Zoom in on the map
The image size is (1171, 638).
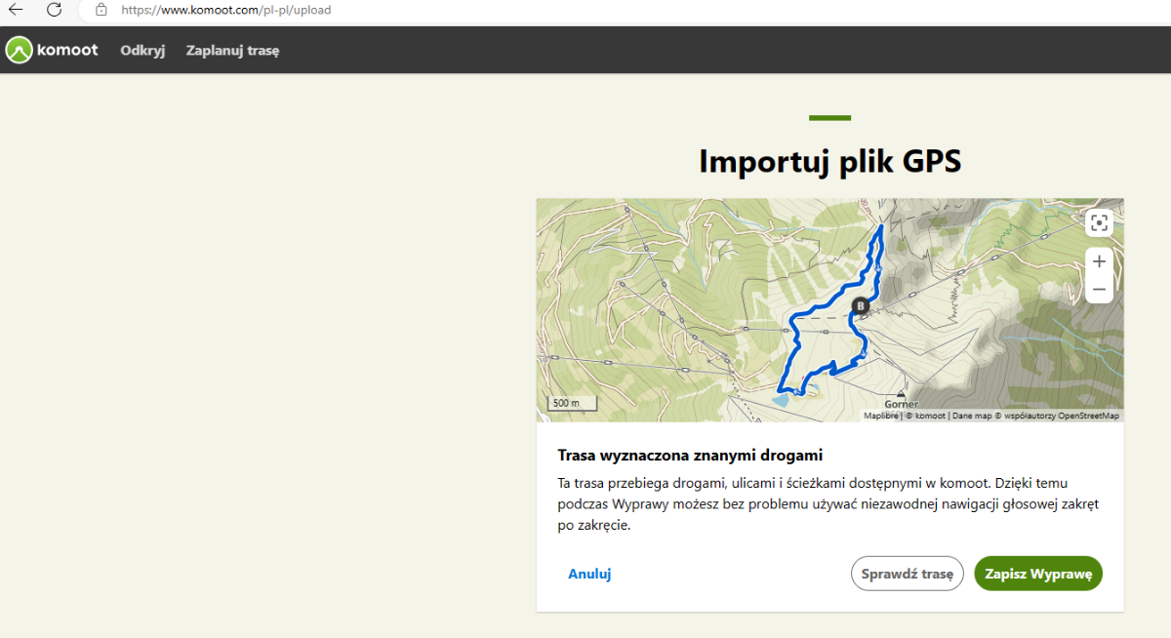pyautogui.click(x=1099, y=261)
